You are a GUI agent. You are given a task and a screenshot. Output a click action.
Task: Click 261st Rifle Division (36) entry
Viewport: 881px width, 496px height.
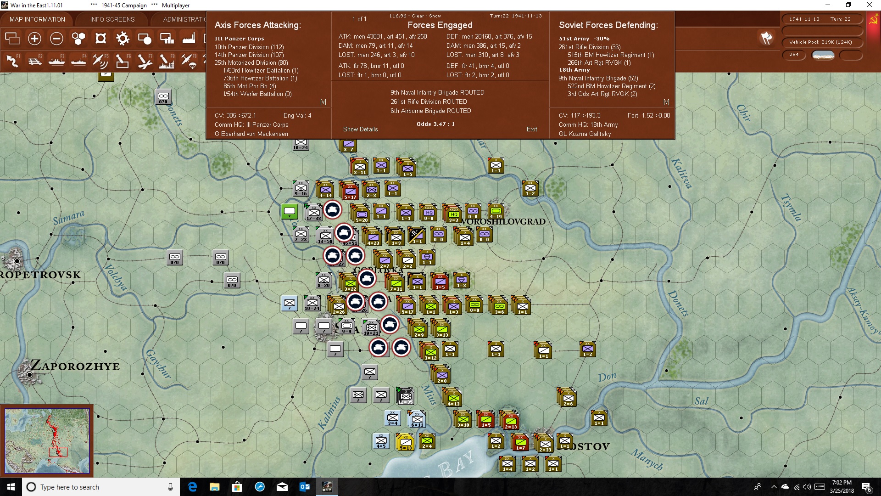[x=590, y=47]
